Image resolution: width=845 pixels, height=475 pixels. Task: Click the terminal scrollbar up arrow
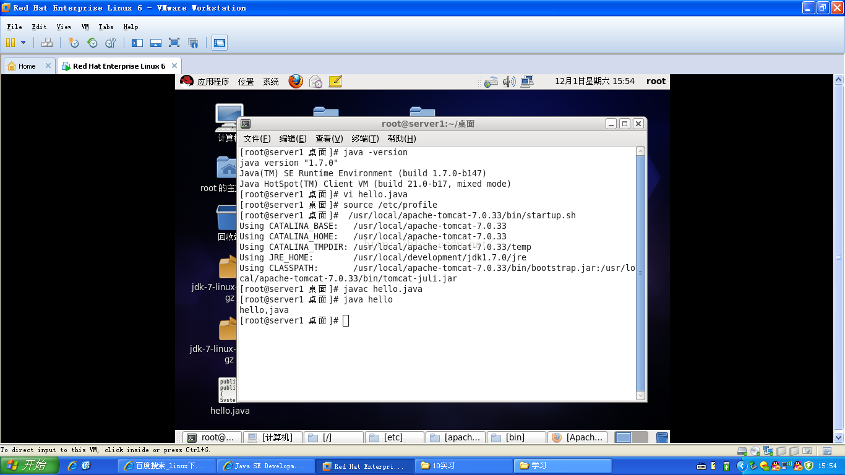tap(640, 152)
